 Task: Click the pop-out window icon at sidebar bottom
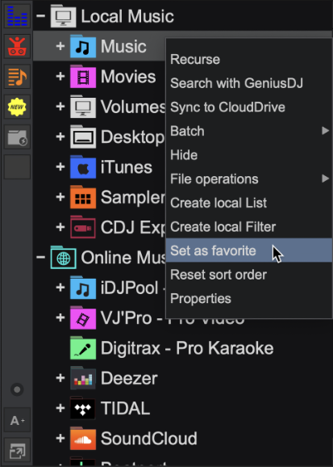(17, 450)
